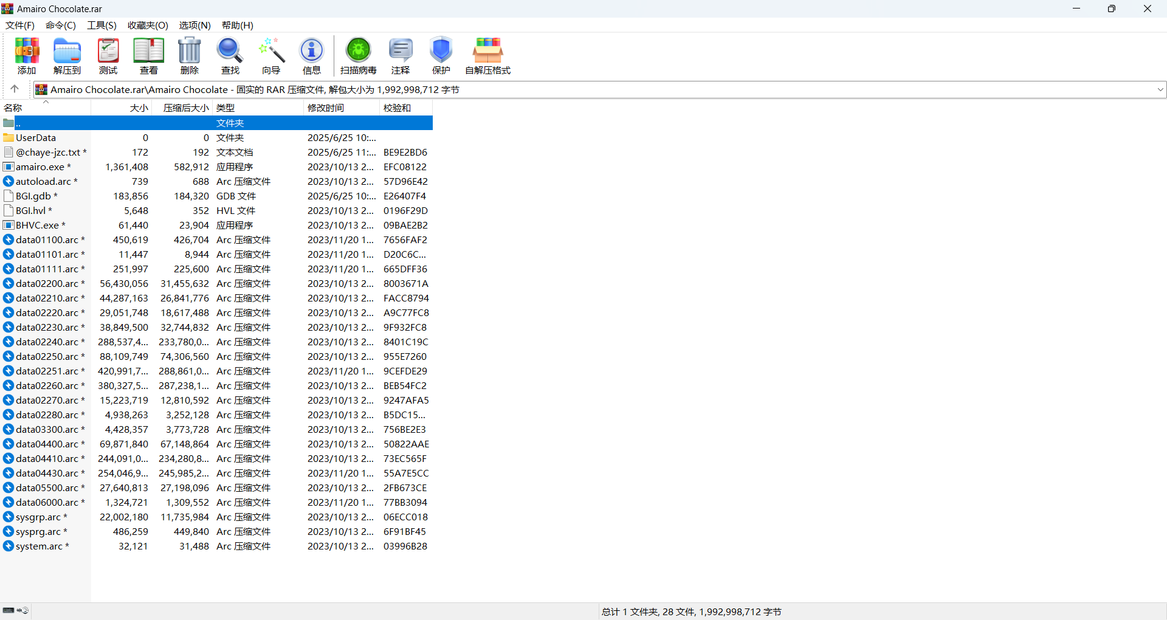The image size is (1167, 620).
Task: Open the Tools (工具) menu
Action: pyautogui.click(x=102, y=26)
